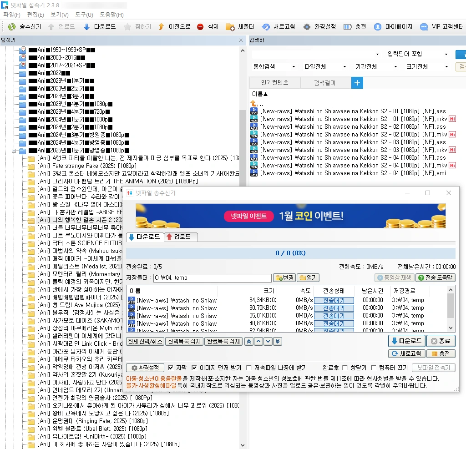The image size is (466, 449).
Task: Open 도움말(H) menu
Action: click(111, 15)
